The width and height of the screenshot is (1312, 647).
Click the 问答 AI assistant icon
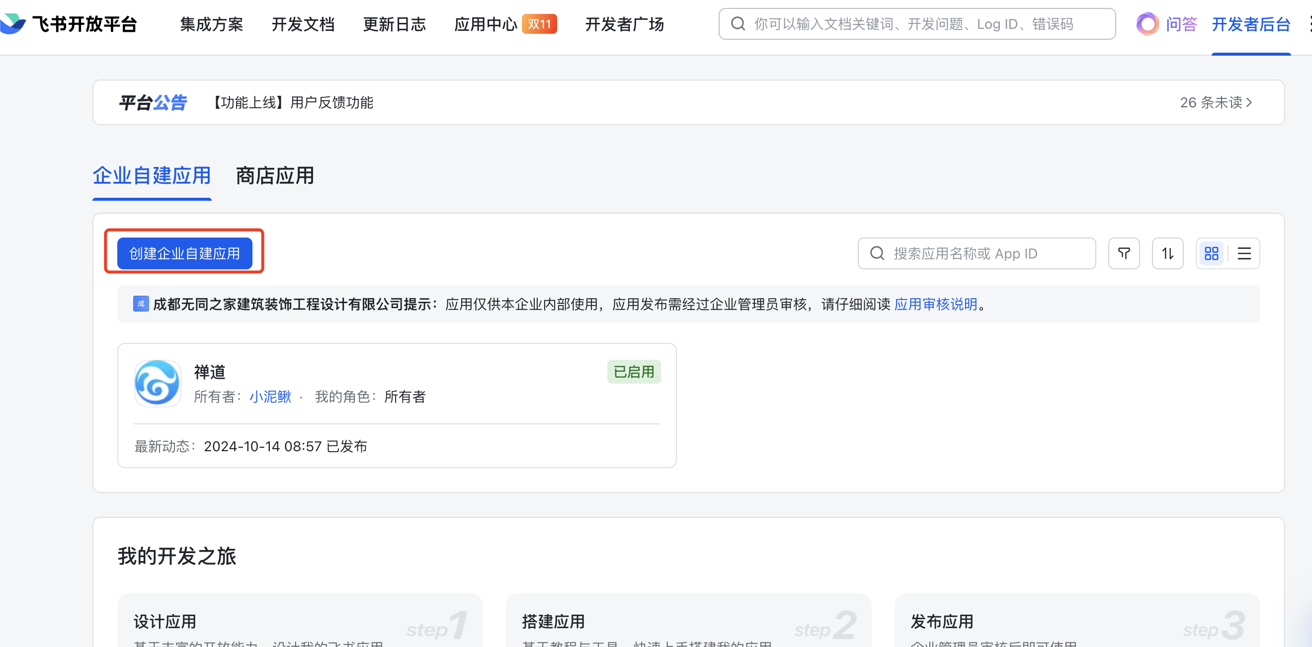click(x=1148, y=24)
